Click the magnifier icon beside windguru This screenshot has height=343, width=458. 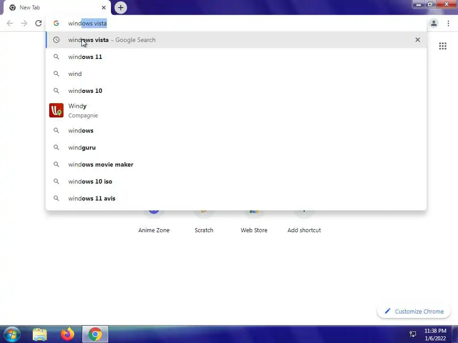point(56,147)
